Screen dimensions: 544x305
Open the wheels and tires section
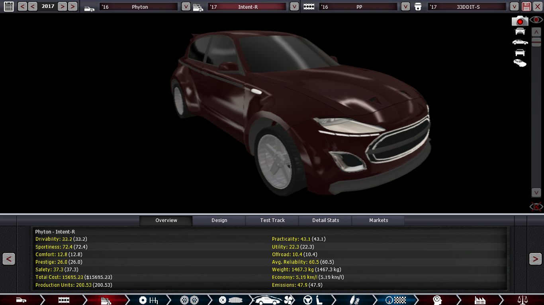pos(189,300)
